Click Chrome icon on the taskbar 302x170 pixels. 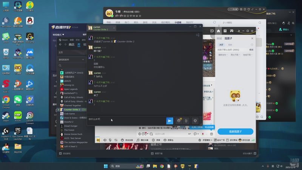click(162, 166)
